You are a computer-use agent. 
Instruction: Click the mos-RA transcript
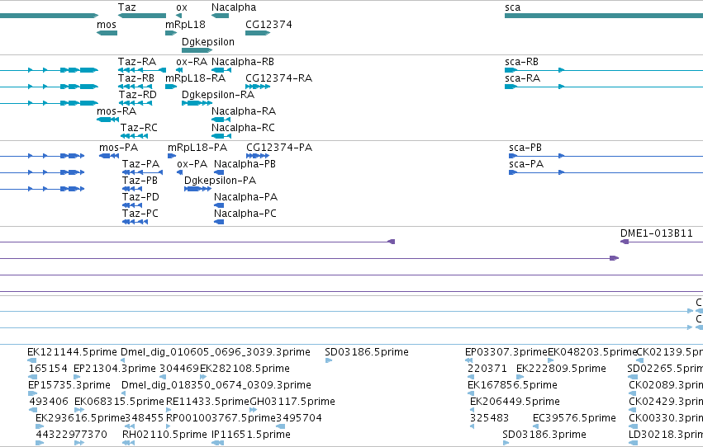coord(107,120)
